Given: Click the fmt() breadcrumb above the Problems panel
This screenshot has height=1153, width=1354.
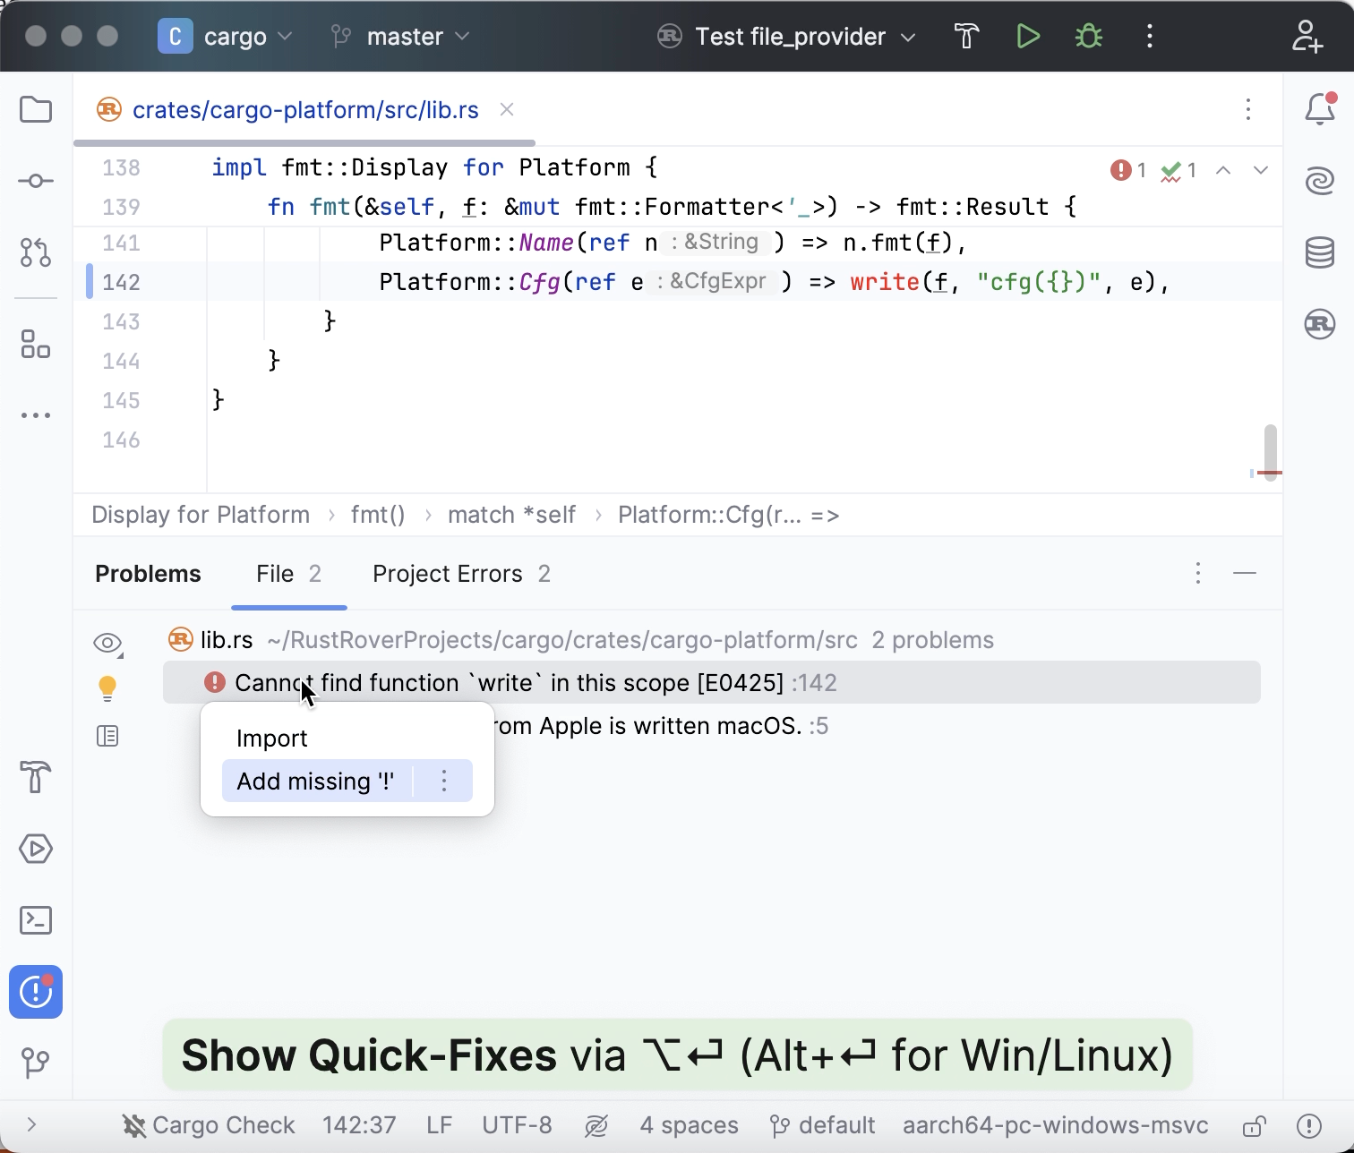Looking at the screenshot, I should point(377,515).
